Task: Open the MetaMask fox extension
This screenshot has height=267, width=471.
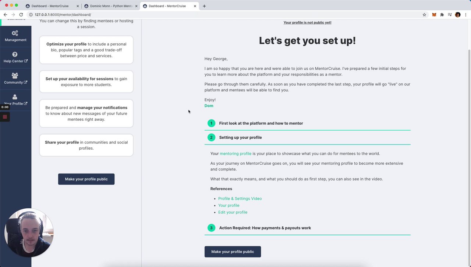Action: [434, 15]
